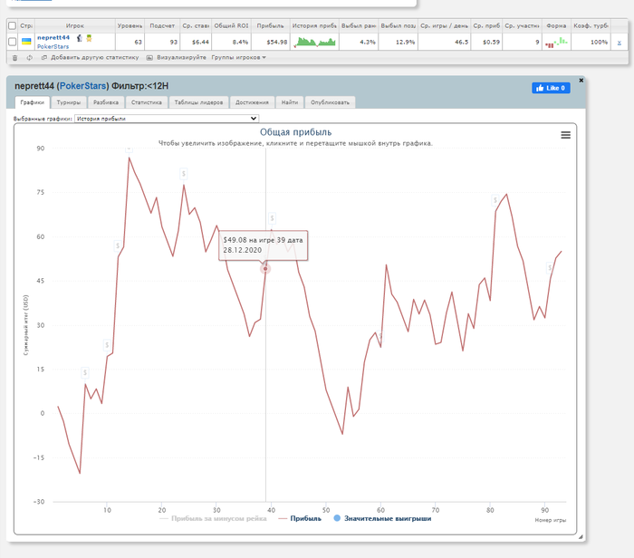Open the chart hamburger export menu
The image size is (634, 558).
point(566,135)
